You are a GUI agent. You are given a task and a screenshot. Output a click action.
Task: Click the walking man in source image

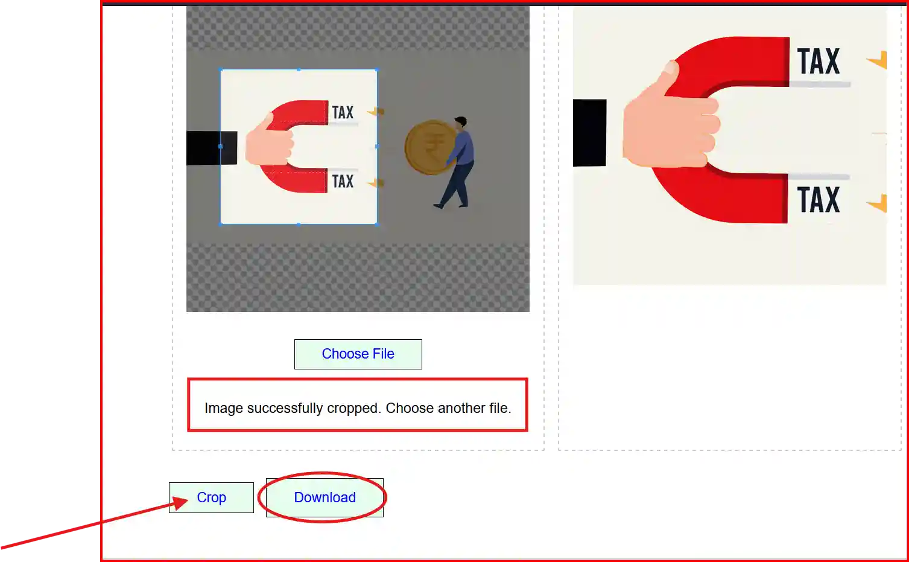(x=457, y=163)
